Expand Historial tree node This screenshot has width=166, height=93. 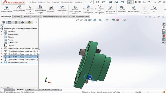[x=2, y=32]
